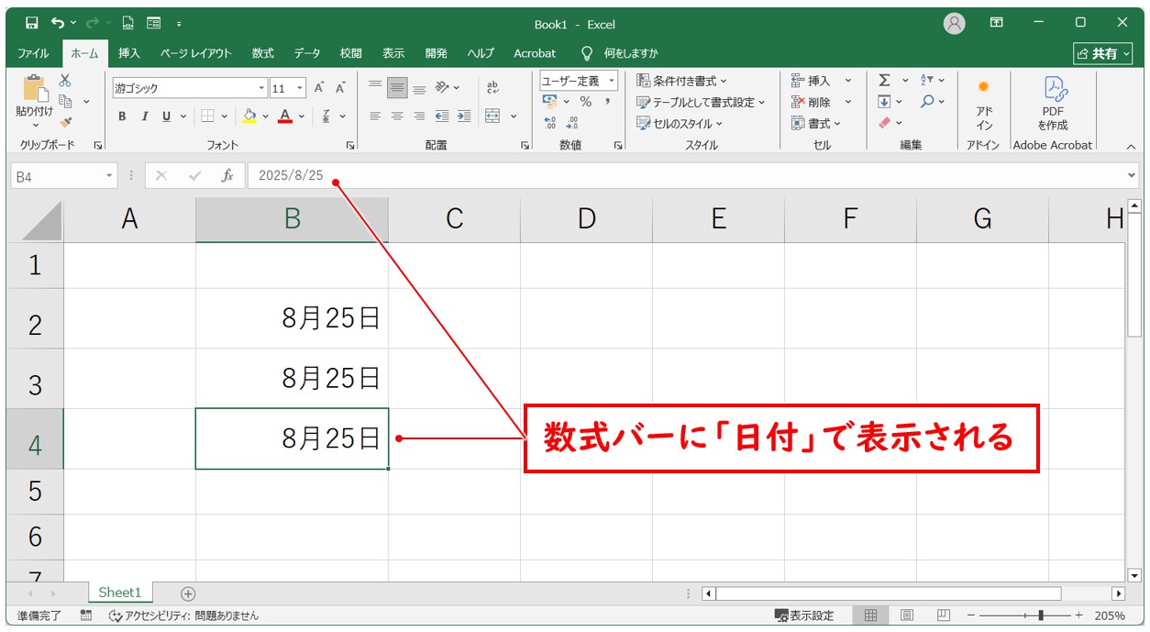
Task: Click the zoom out minus button
Action: (971, 615)
